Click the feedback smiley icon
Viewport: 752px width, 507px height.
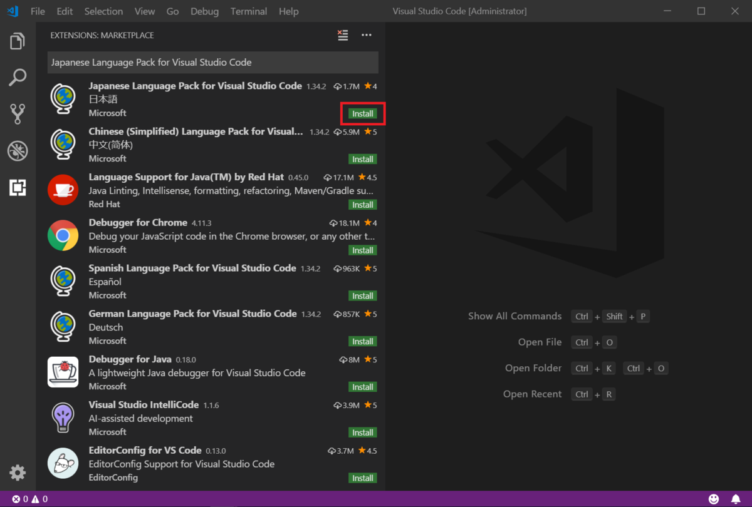(x=714, y=499)
